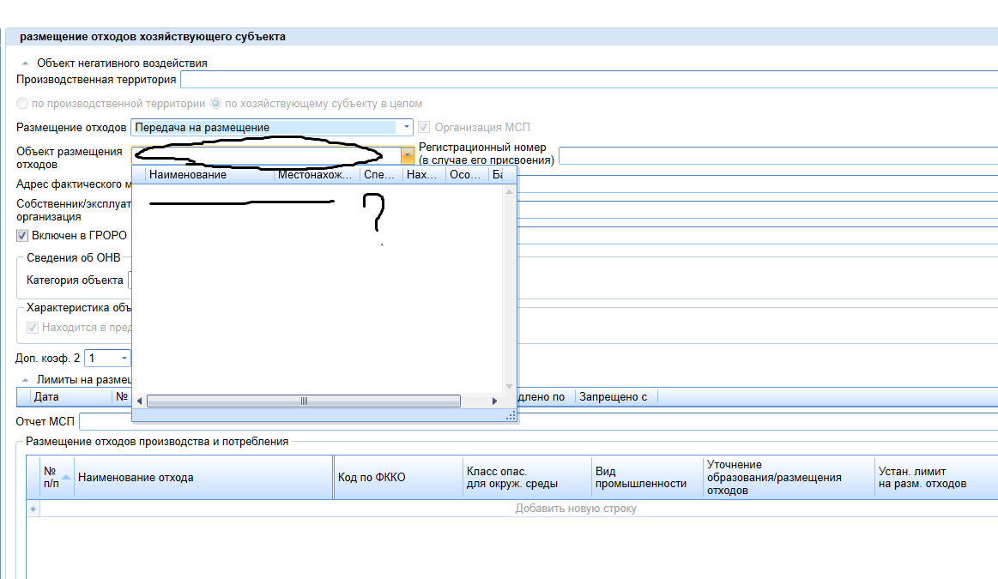Collapse the Лимиты на размещение section
Viewport: 998px width, 579px height.
25,379
